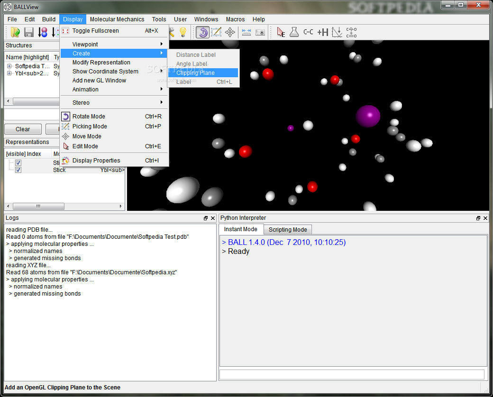The image size is (493, 397).
Task: Choose Angle Label in the submenu
Action: [203, 64]
